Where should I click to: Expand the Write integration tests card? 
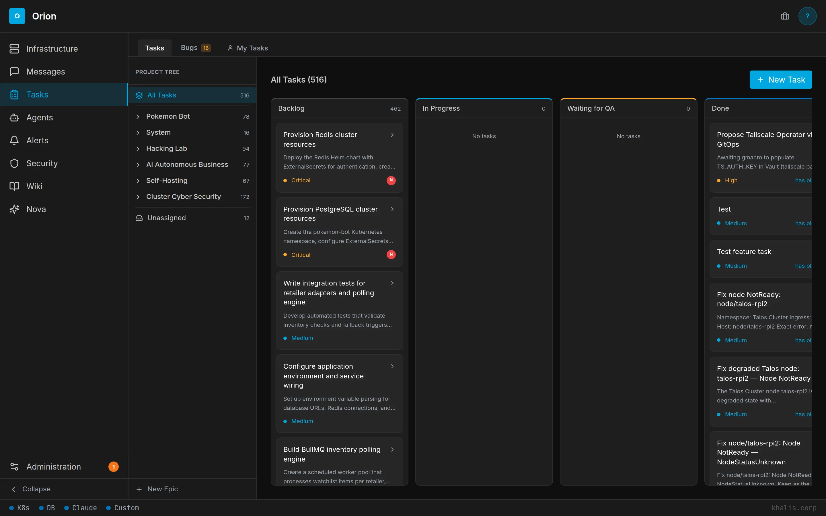pos(392,283)
